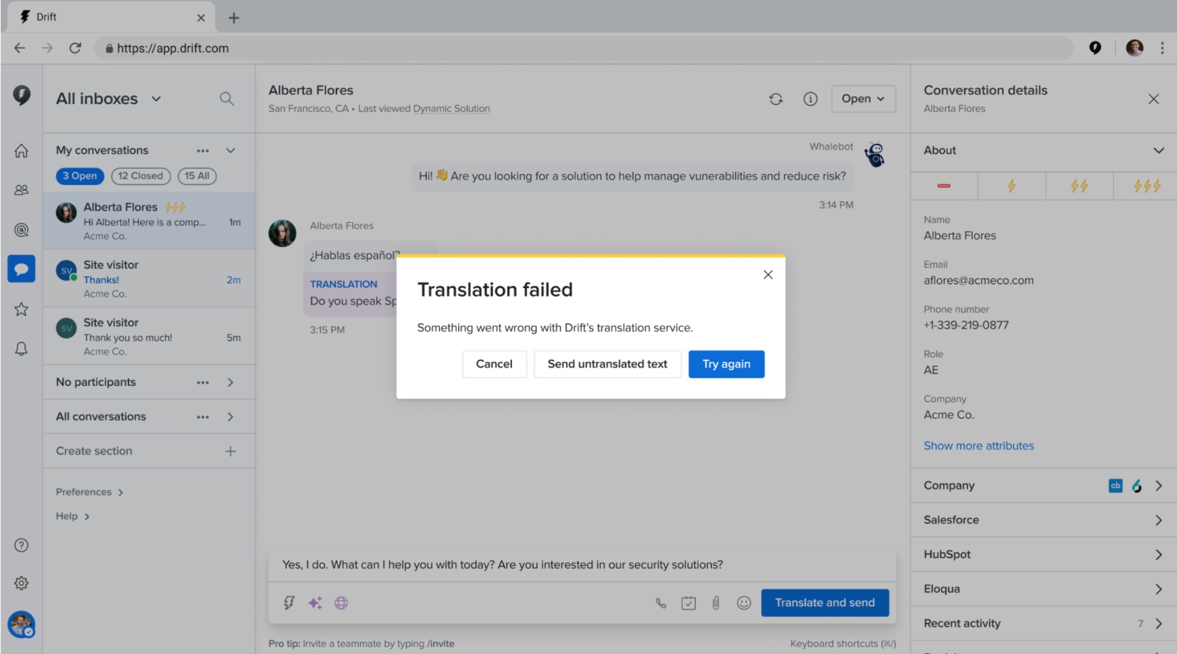This screenshot has width=1177, height=654.
Task: Click the Drift logo in sidebar
Action: pyautogui.click(x=22, y=95)
